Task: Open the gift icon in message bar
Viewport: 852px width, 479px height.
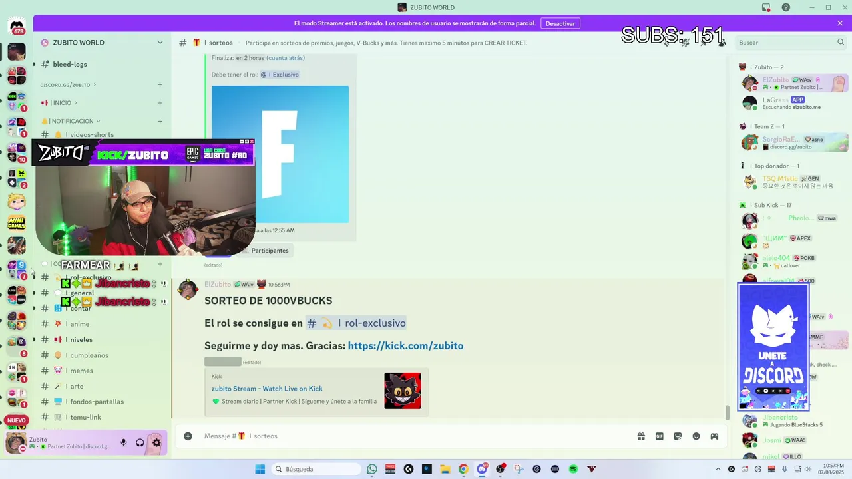Action: coord(641,436)
